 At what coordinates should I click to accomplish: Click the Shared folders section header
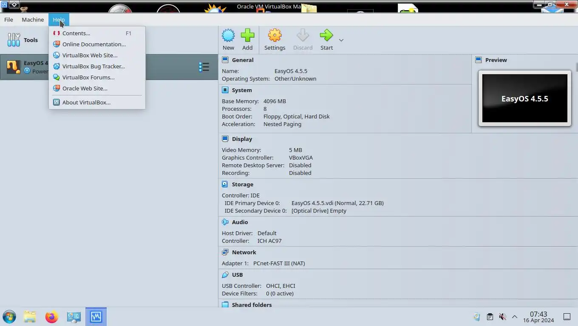pyautogui.click(x=252, y=305)
